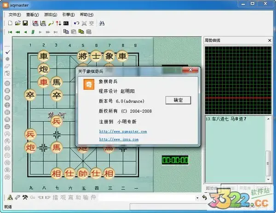Click the 观 watch button
This screenshot has height=213, width=276.
[x=63, y=197]
